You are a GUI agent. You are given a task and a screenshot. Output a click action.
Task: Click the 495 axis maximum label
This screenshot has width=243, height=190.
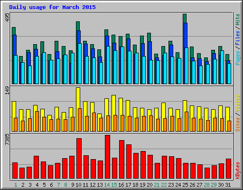pos(7,17)
